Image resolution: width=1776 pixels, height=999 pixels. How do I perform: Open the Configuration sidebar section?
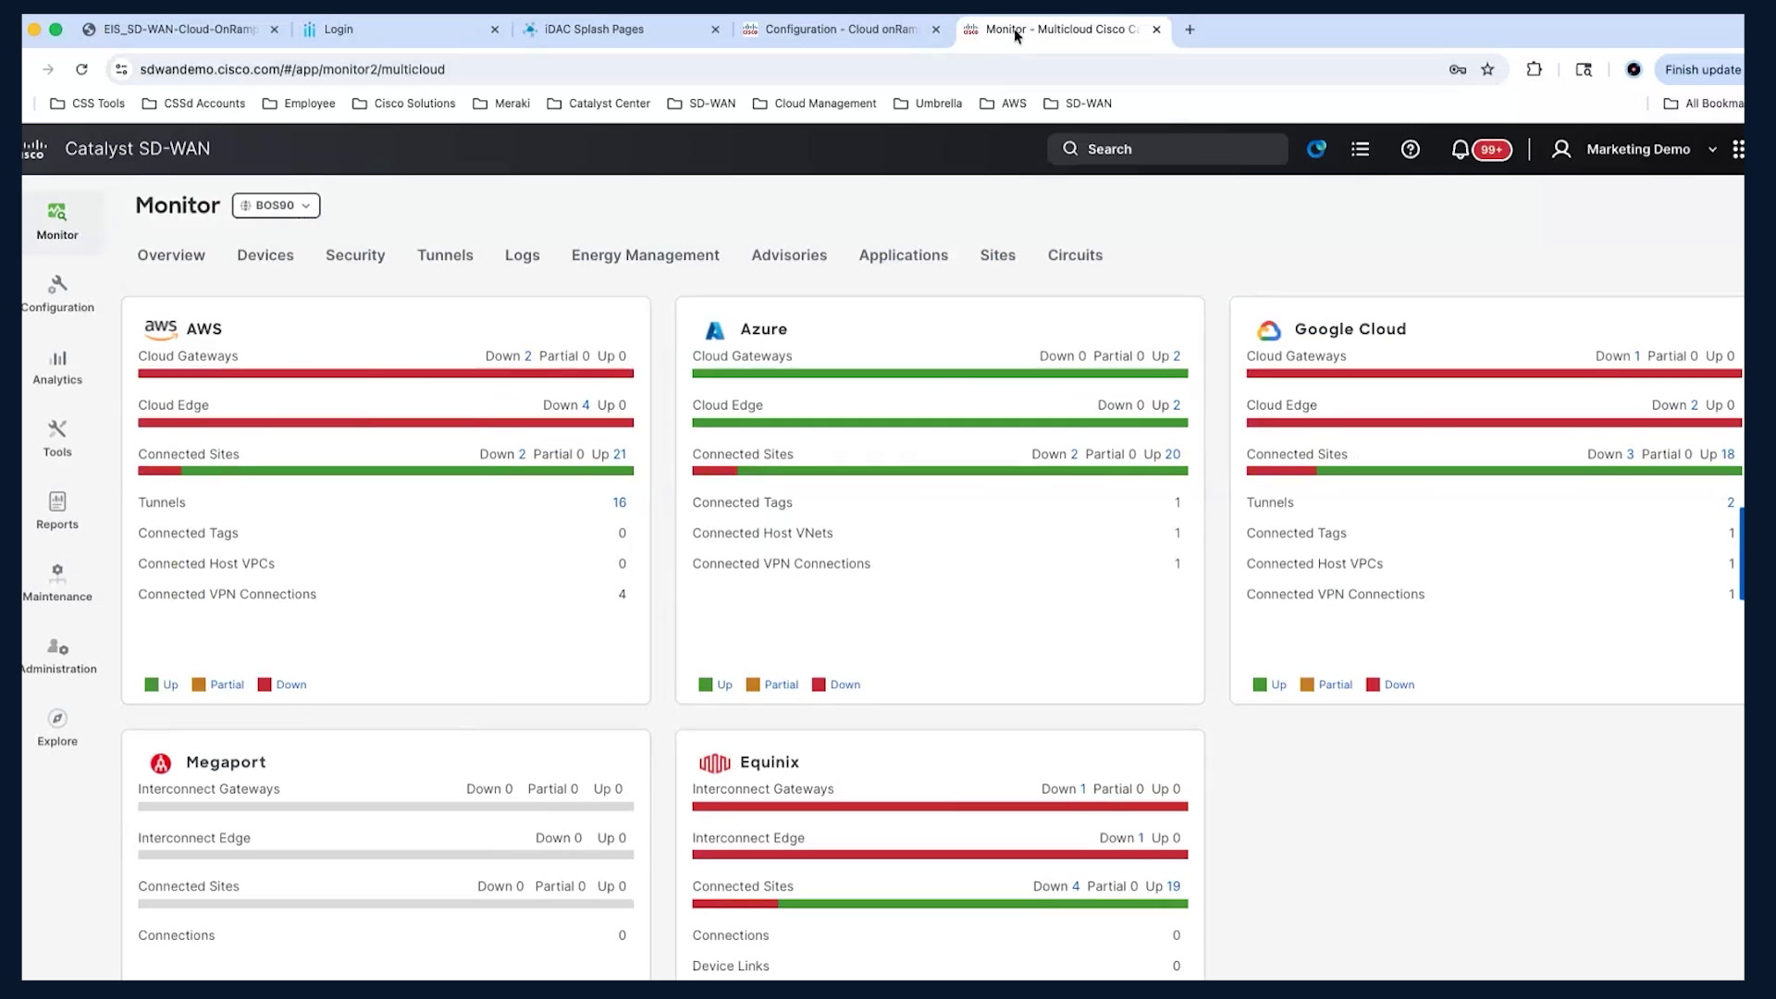coord(57,294)
